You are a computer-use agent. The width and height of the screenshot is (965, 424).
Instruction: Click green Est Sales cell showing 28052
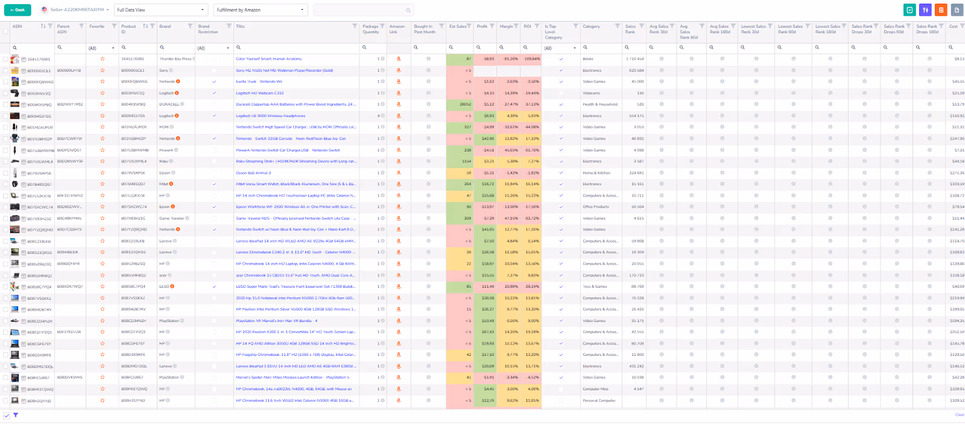pyautogui.click(x=460, y=104)
